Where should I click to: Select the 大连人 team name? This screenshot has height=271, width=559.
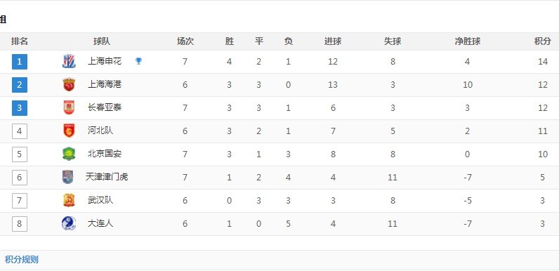pyautogui.click(x=100, y=223)
